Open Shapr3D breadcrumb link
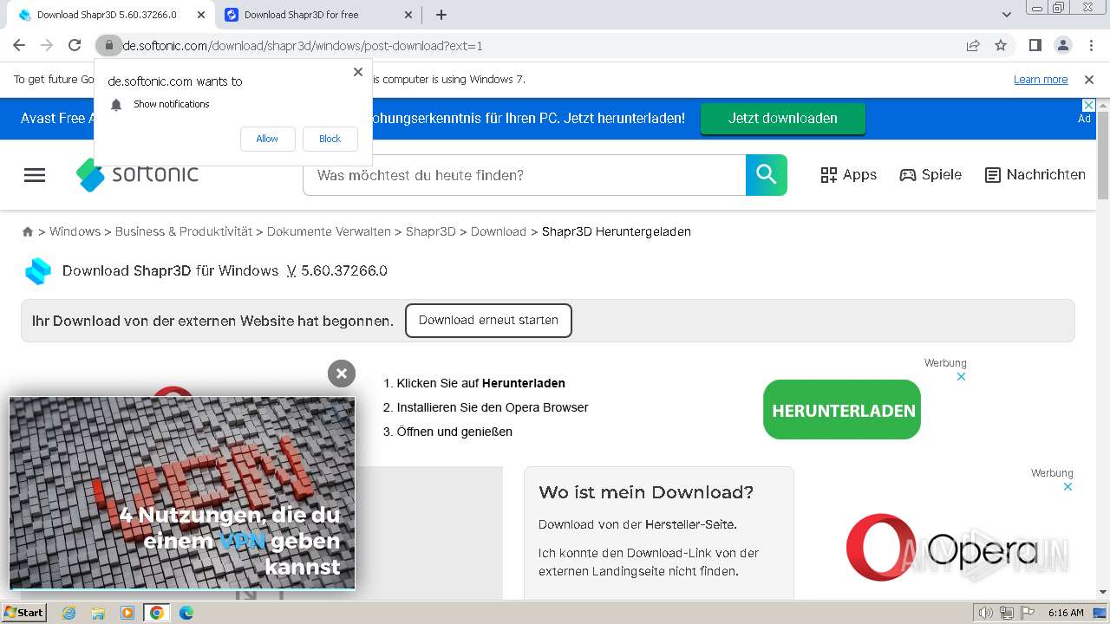 pyautogui.click(x=431, y=231)
